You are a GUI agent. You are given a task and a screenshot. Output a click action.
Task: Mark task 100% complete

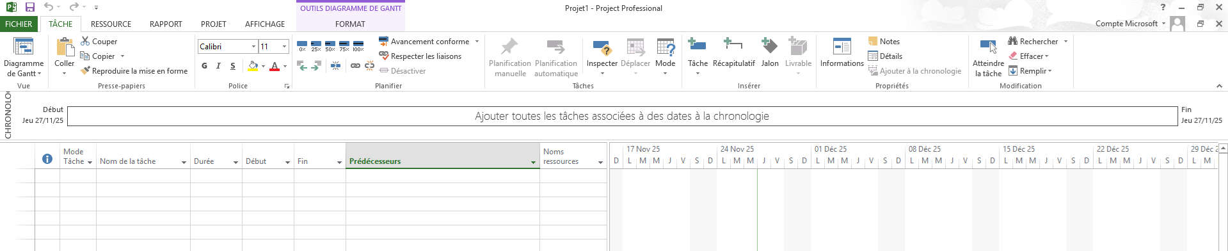pyautogui.click(x=358, y=46)
